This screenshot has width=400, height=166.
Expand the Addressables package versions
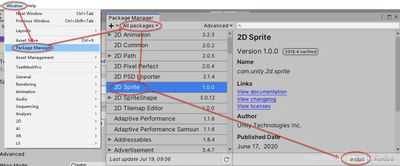(110, 140)
